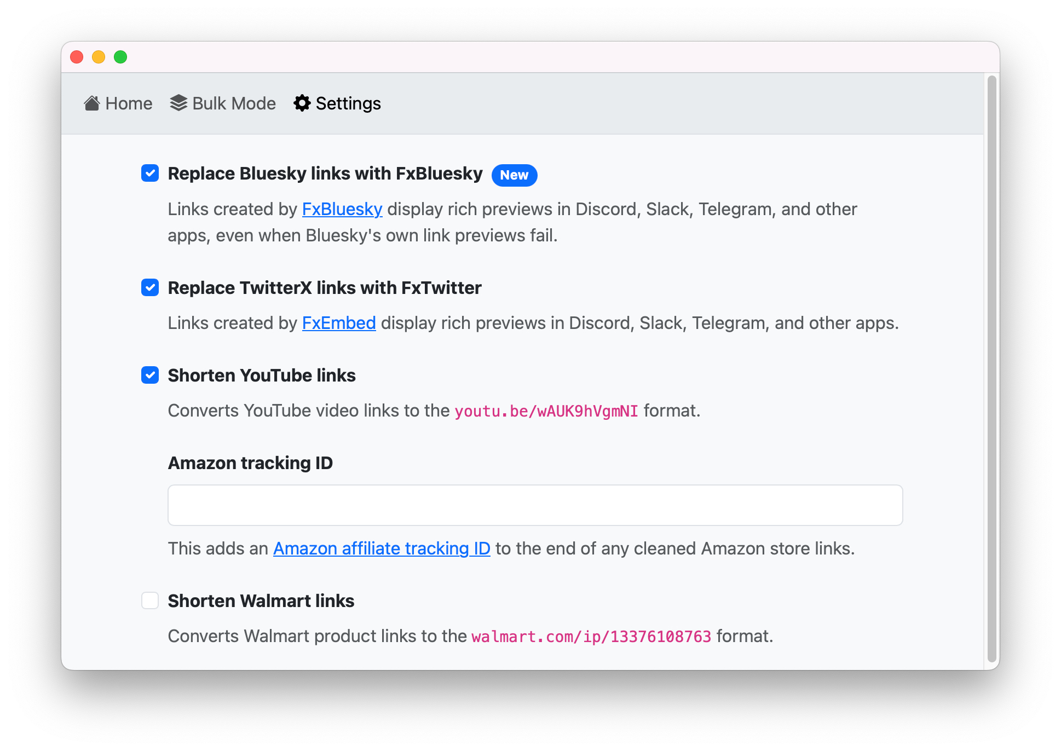Click the Settings gear icon
The height and width of the screenshot is (751, 1061).
point(302,103)
